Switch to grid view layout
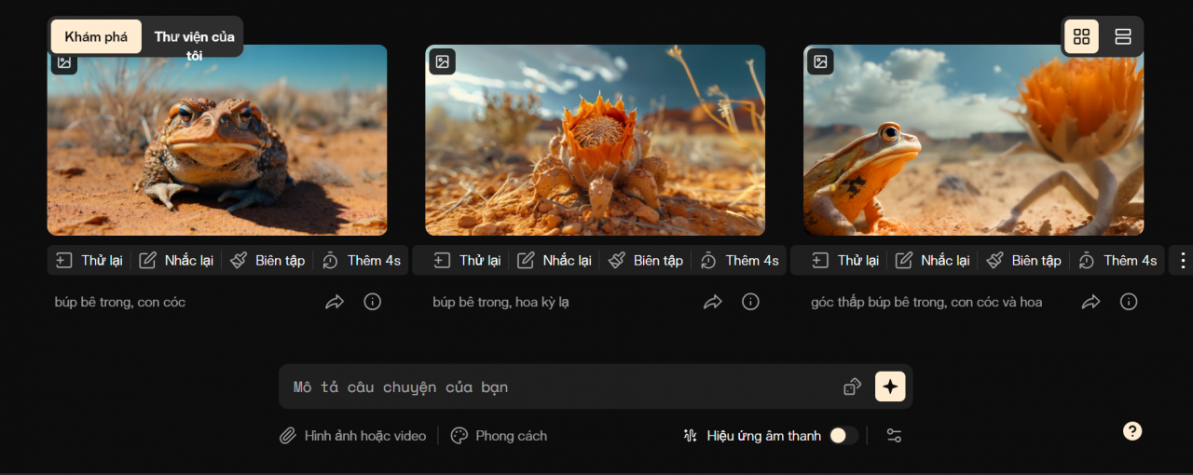Screen dimensions: 1193x475 [1081, 36]
